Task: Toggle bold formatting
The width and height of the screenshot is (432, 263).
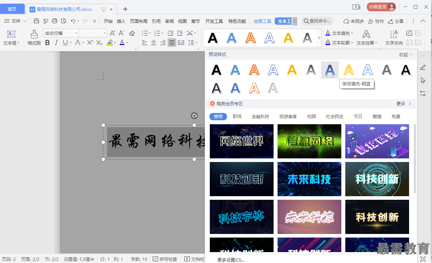Action: coord(47,43)
